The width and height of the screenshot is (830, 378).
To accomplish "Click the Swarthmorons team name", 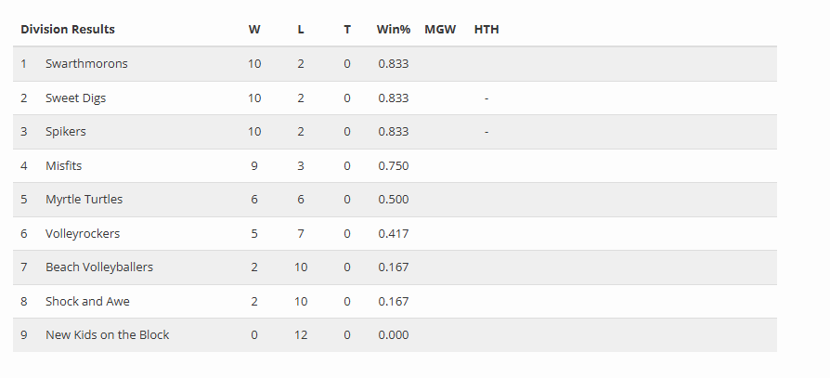I will point(86,64).
